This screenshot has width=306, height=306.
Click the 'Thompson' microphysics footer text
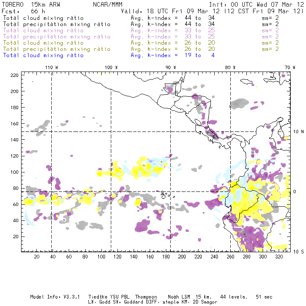[146, 297]
